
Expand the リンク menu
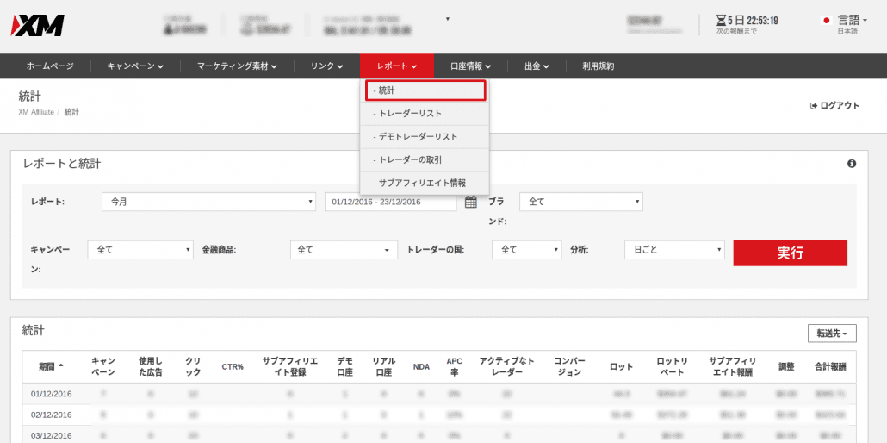[327, 66]
